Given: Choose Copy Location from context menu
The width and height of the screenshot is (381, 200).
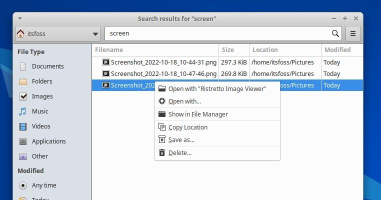Looking at the screenshot, I should point(187,127).
